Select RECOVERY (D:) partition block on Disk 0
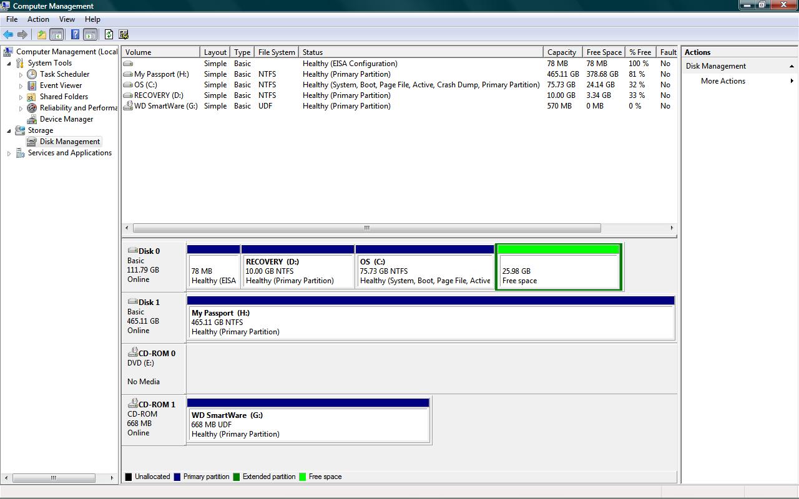799x499 pixels. pyautogui.click(x=298, y=267)
